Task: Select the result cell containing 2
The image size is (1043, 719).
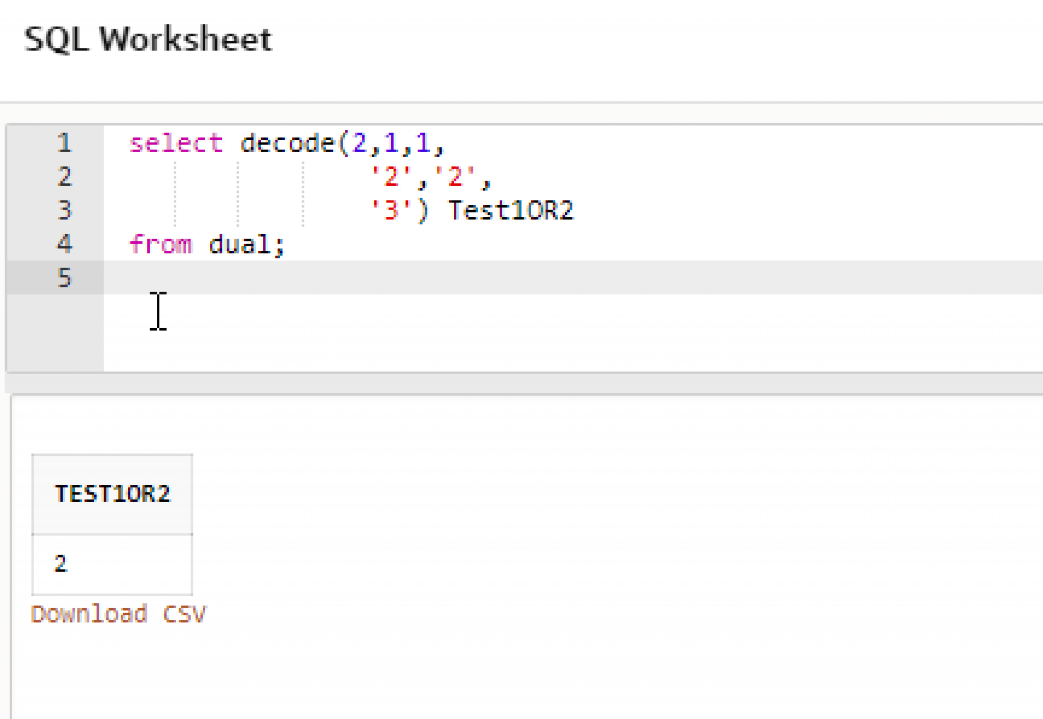Action: (112, 564)
